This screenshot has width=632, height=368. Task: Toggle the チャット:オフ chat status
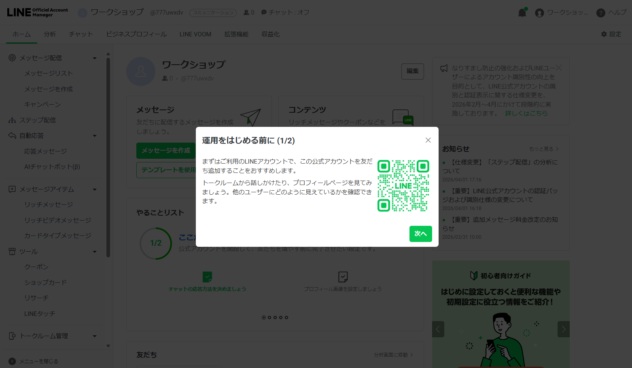(x=285, y=12)
